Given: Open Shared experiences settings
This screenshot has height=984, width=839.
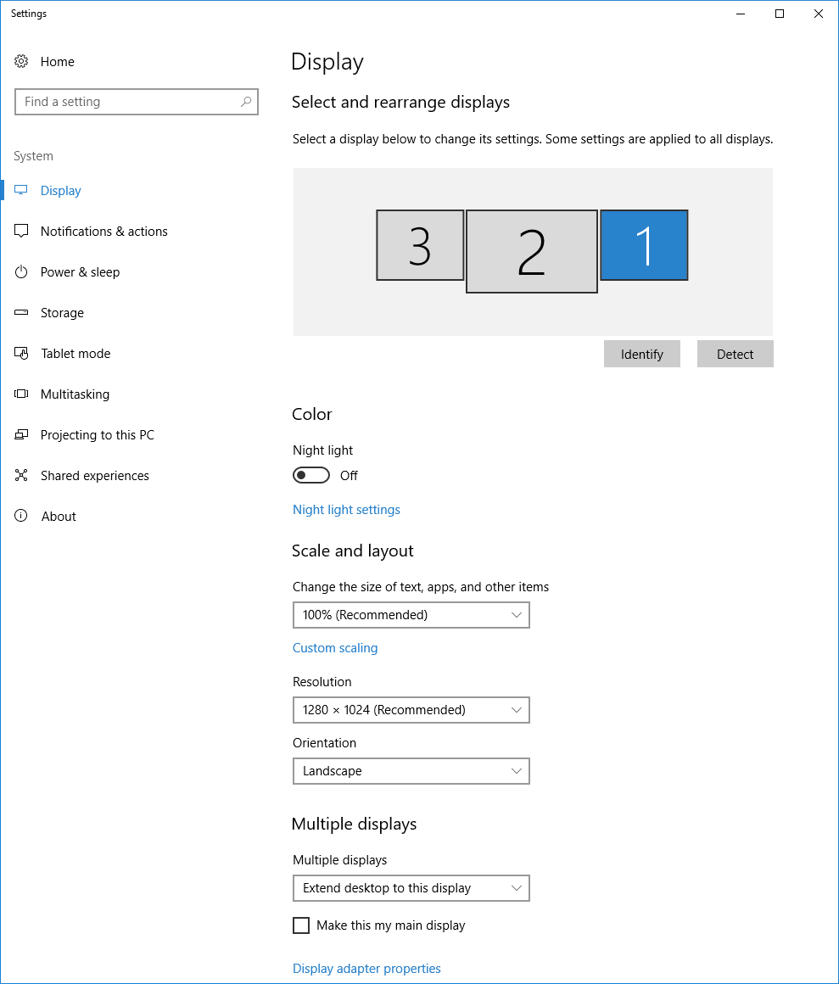Looking at the screenshot, I should 95,476.
